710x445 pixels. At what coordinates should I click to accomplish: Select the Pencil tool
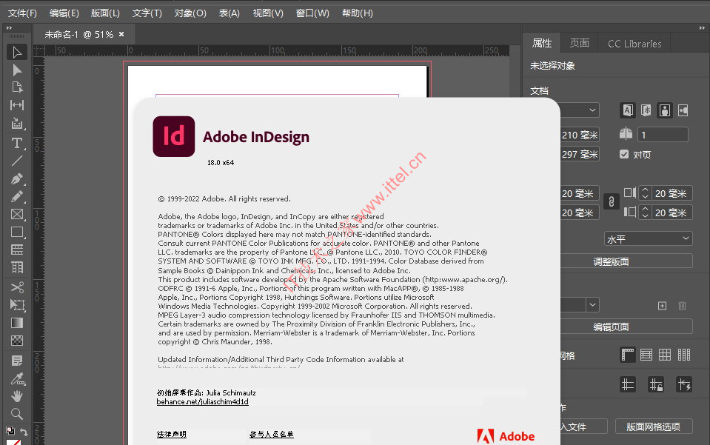point(17,196)
